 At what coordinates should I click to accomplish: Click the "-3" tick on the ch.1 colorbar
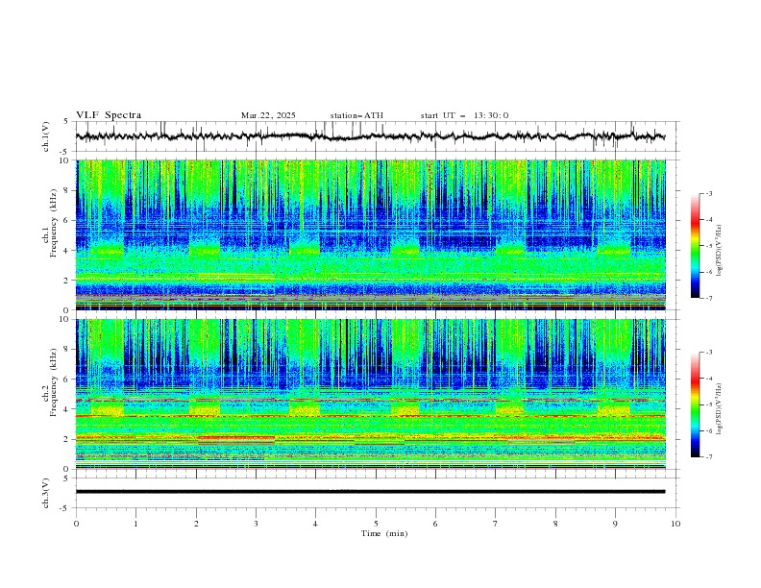[x=708, y=193]
